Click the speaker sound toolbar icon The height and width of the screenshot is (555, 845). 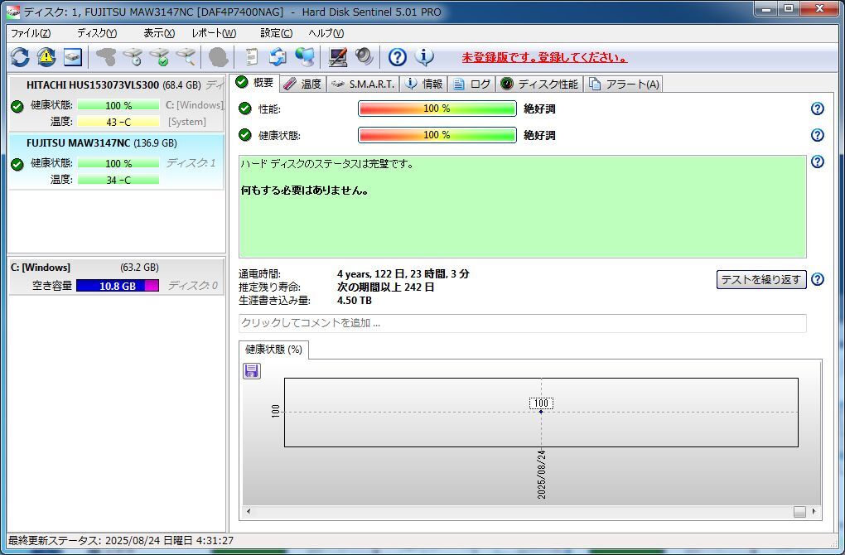point(365,57)
